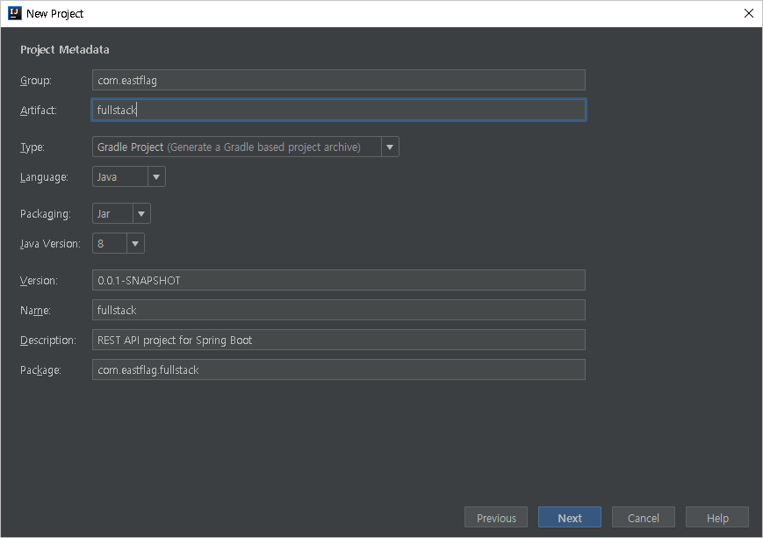Select the Version field with 0.0.1-SNAPSHOT
The width and height of the screenshot is (763, 538).
339,280
